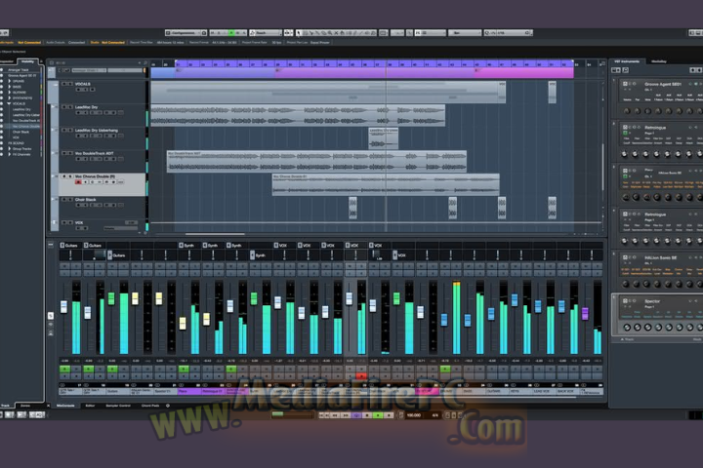
Task: Click the search icon above the track list
Action: pyautogui.click(x=145, y=62)
